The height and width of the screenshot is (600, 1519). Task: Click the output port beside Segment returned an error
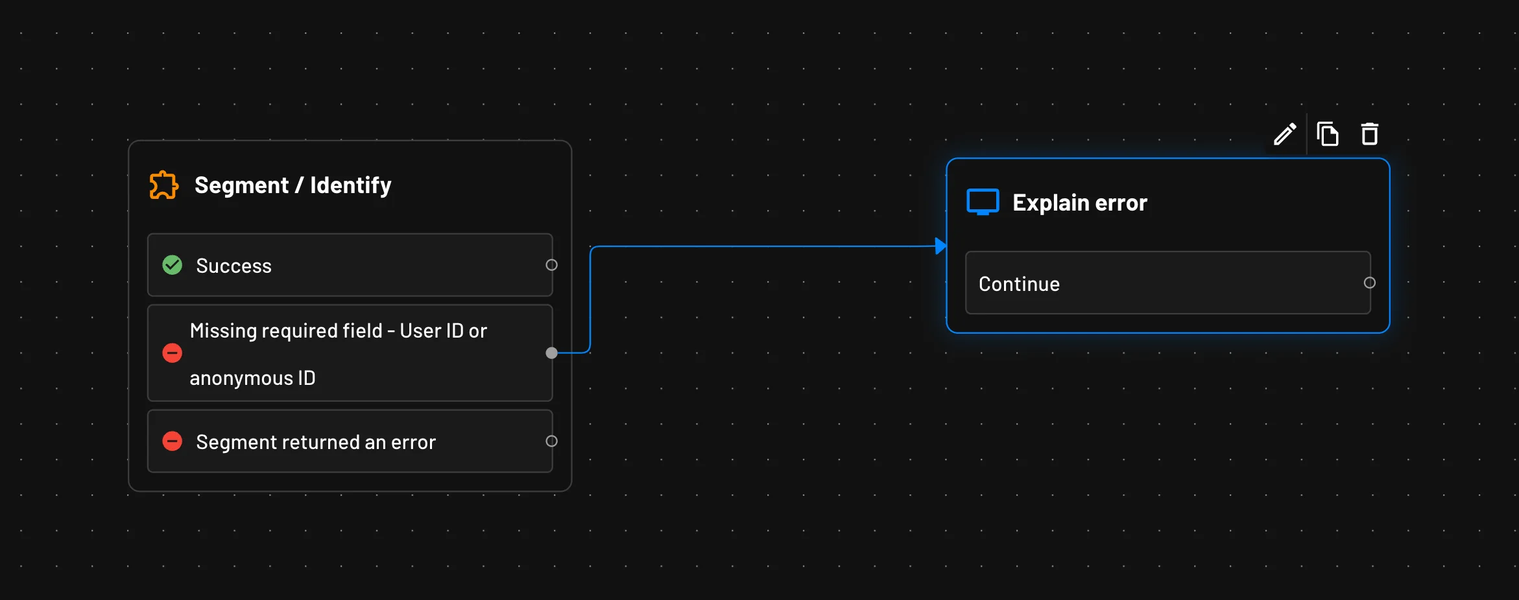[552, 441]
